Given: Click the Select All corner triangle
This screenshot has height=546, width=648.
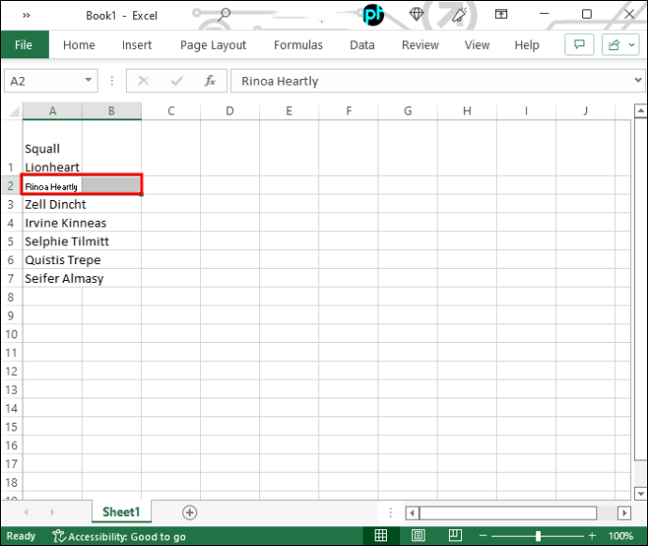Looking at the screenshot, I should (14, 111).
